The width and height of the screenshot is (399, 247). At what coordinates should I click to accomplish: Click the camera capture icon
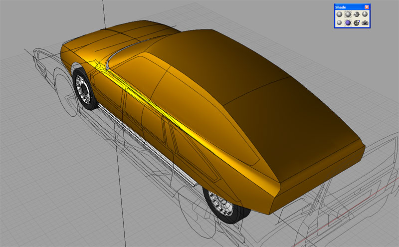click(x=365, y=23)
